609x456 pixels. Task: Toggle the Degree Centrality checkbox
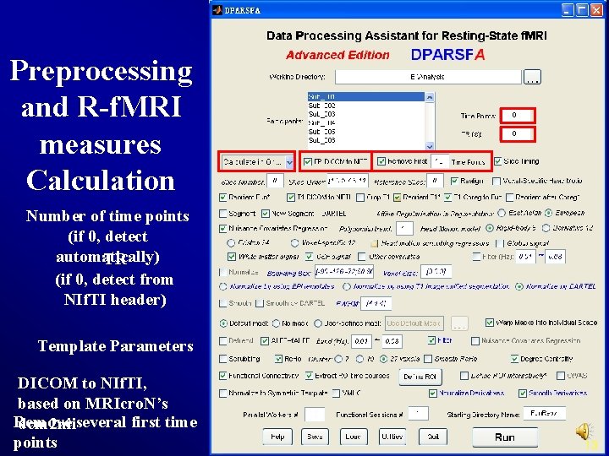[x=514, y=359]
